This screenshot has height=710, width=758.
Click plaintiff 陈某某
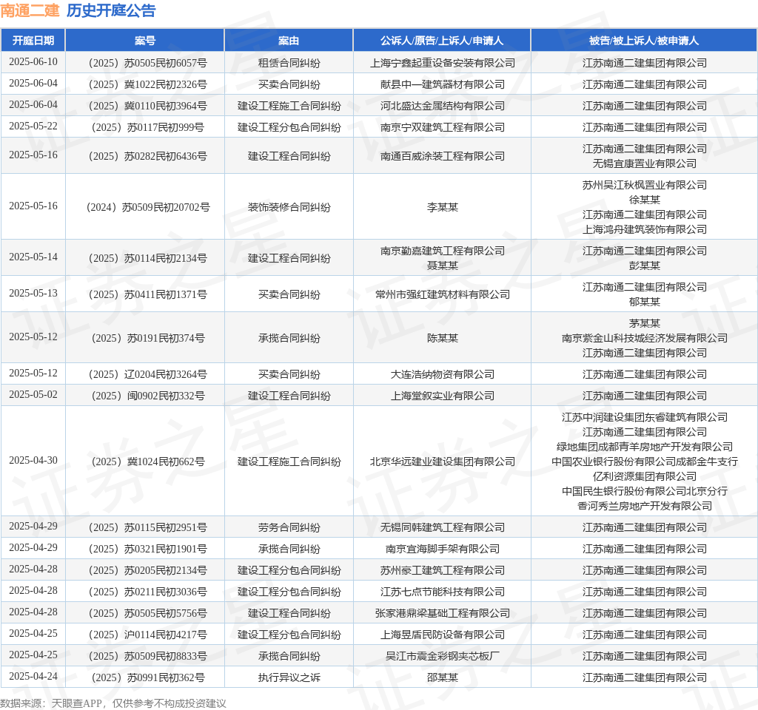pos(443,338)
